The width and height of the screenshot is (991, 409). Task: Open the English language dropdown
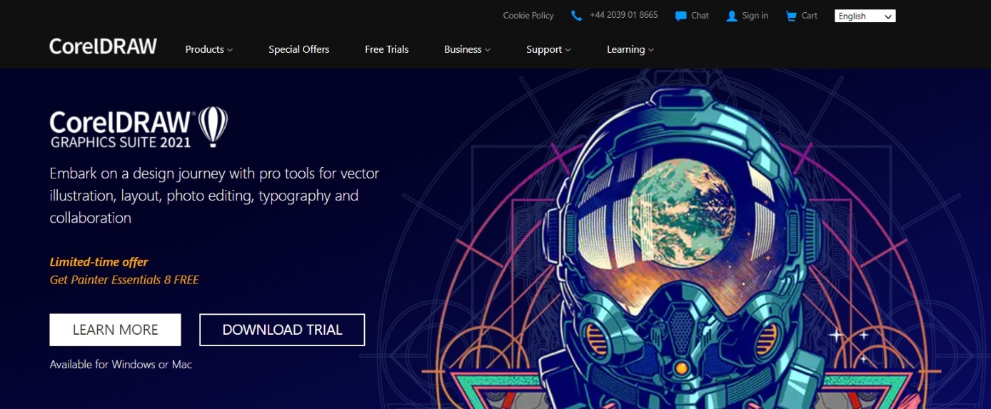coord(865,16)
